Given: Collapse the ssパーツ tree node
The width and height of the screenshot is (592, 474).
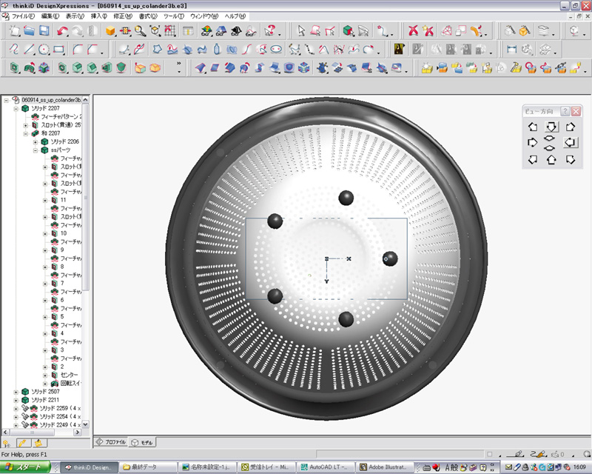Looking at the screenshot, I should tap(35, 150).
